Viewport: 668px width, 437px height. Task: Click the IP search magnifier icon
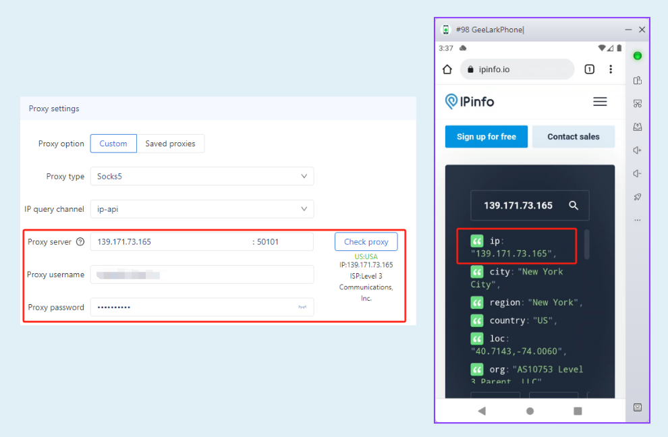(574, 205)
